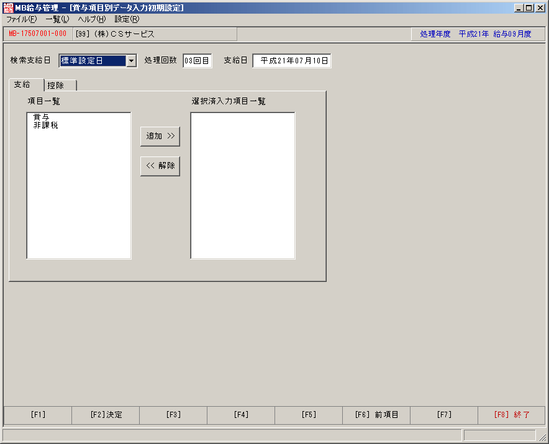549x444 pixels.
Task: Click the 追加 >> button
Action: (x=160, y=136)
